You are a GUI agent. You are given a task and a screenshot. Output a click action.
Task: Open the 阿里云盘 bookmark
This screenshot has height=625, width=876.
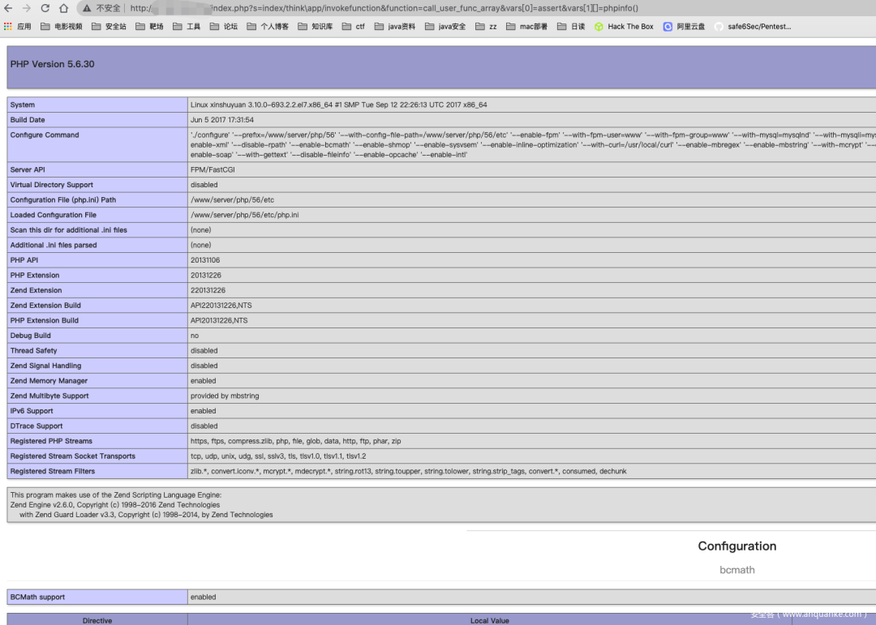[x=684, y=26]
